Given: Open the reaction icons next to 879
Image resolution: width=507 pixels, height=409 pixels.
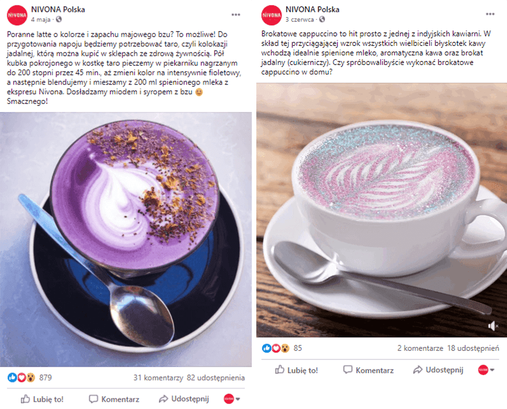Looking at the screenshot, I should pos(21,377).
